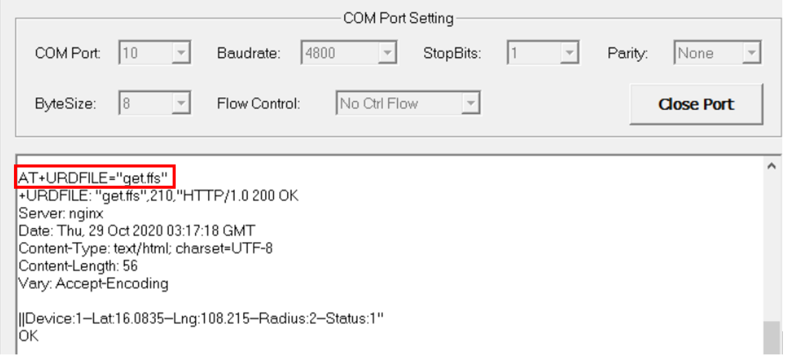
Task: Click the "COM Port Setting" group title
Action: (398, 18)
